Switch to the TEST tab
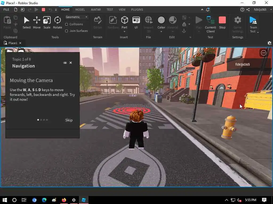273x204 pixels. [110, 10]
